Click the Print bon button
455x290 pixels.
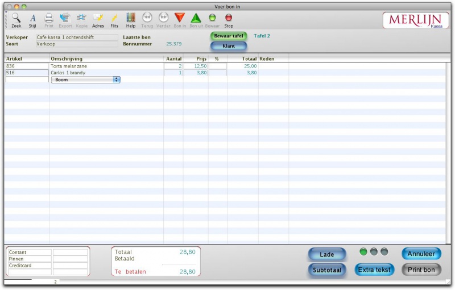tap(421, 270)
